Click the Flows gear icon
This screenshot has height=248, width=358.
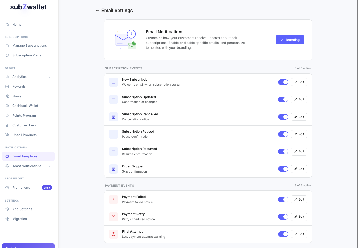coord(7,96)
